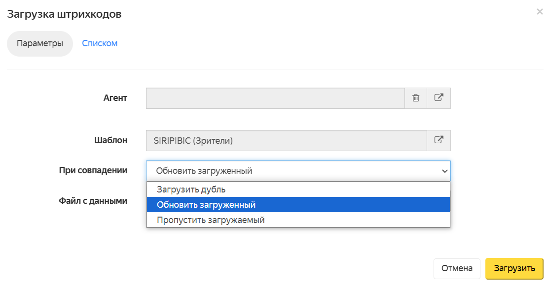Cancel with the Отмена button
This screenshot has height=287, width=549.
[x=457, y=268]
